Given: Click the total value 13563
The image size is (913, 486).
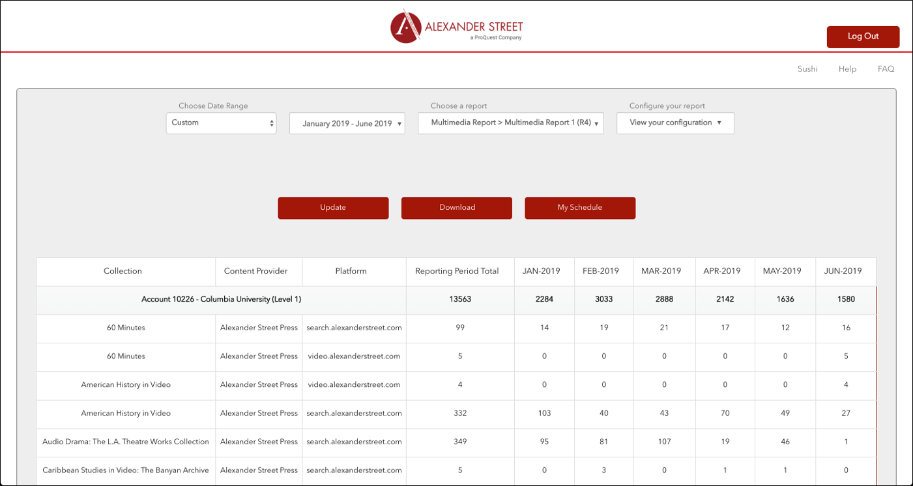Looking at the screenshot, I should point(460,300).
